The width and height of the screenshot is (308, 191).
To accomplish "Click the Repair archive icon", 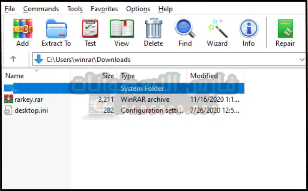I will coord(285,29).
